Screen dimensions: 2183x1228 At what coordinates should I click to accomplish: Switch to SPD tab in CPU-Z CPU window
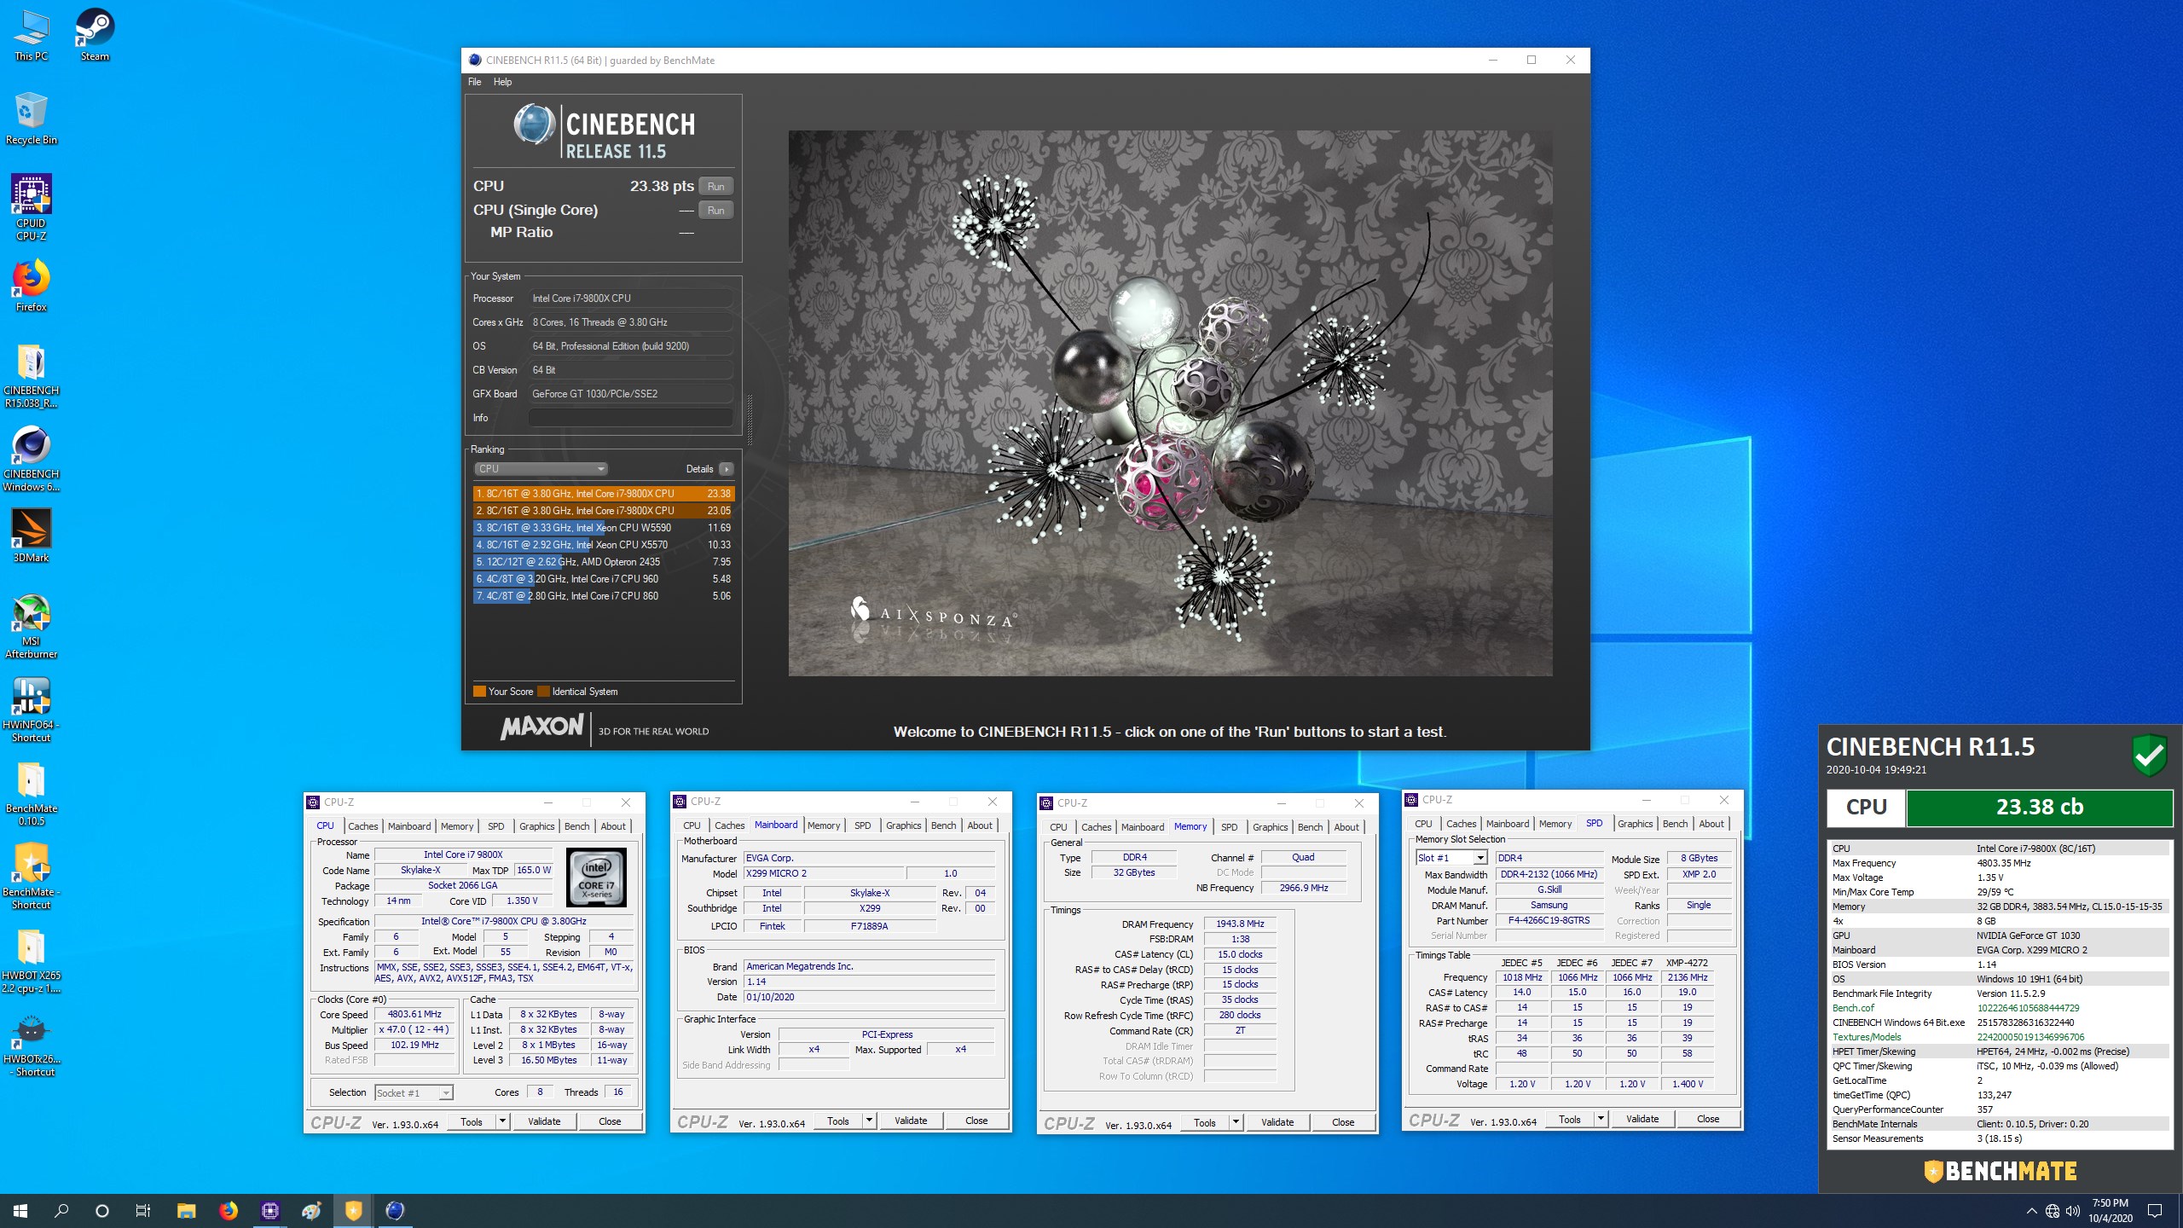click(495, 826)
